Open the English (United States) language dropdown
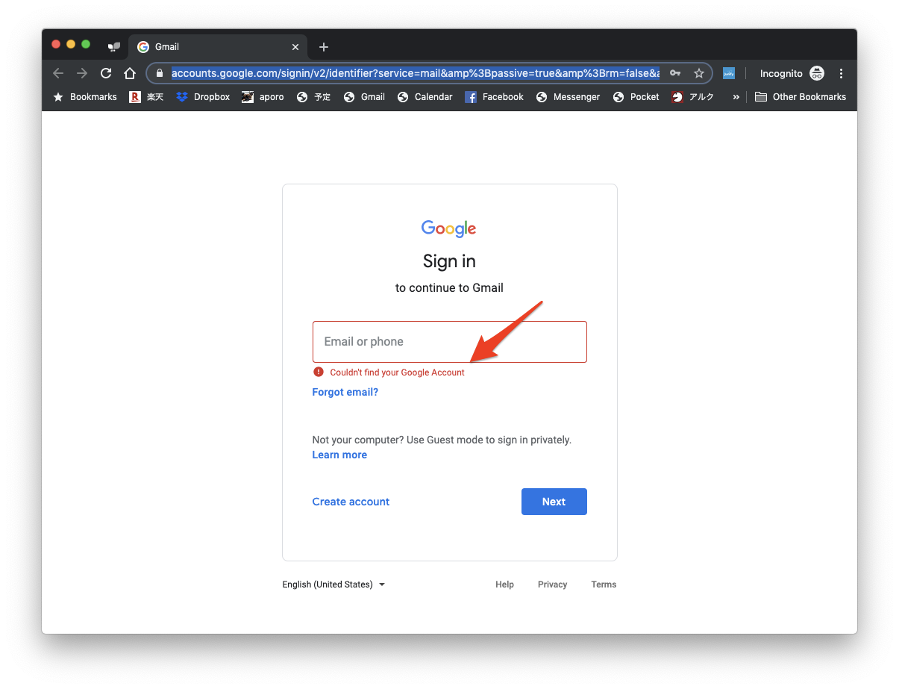The width and height of the screenshot is (899, 689). 333,584
